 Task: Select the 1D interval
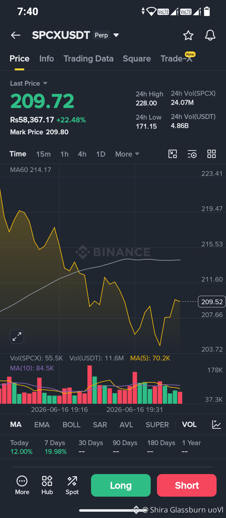point(101,154)
